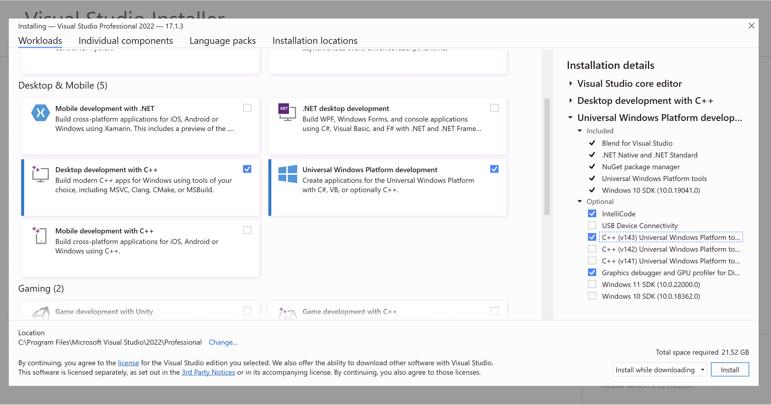
Task: Click the Desktop development with C++ monitor icon
Action: (40, 174)
